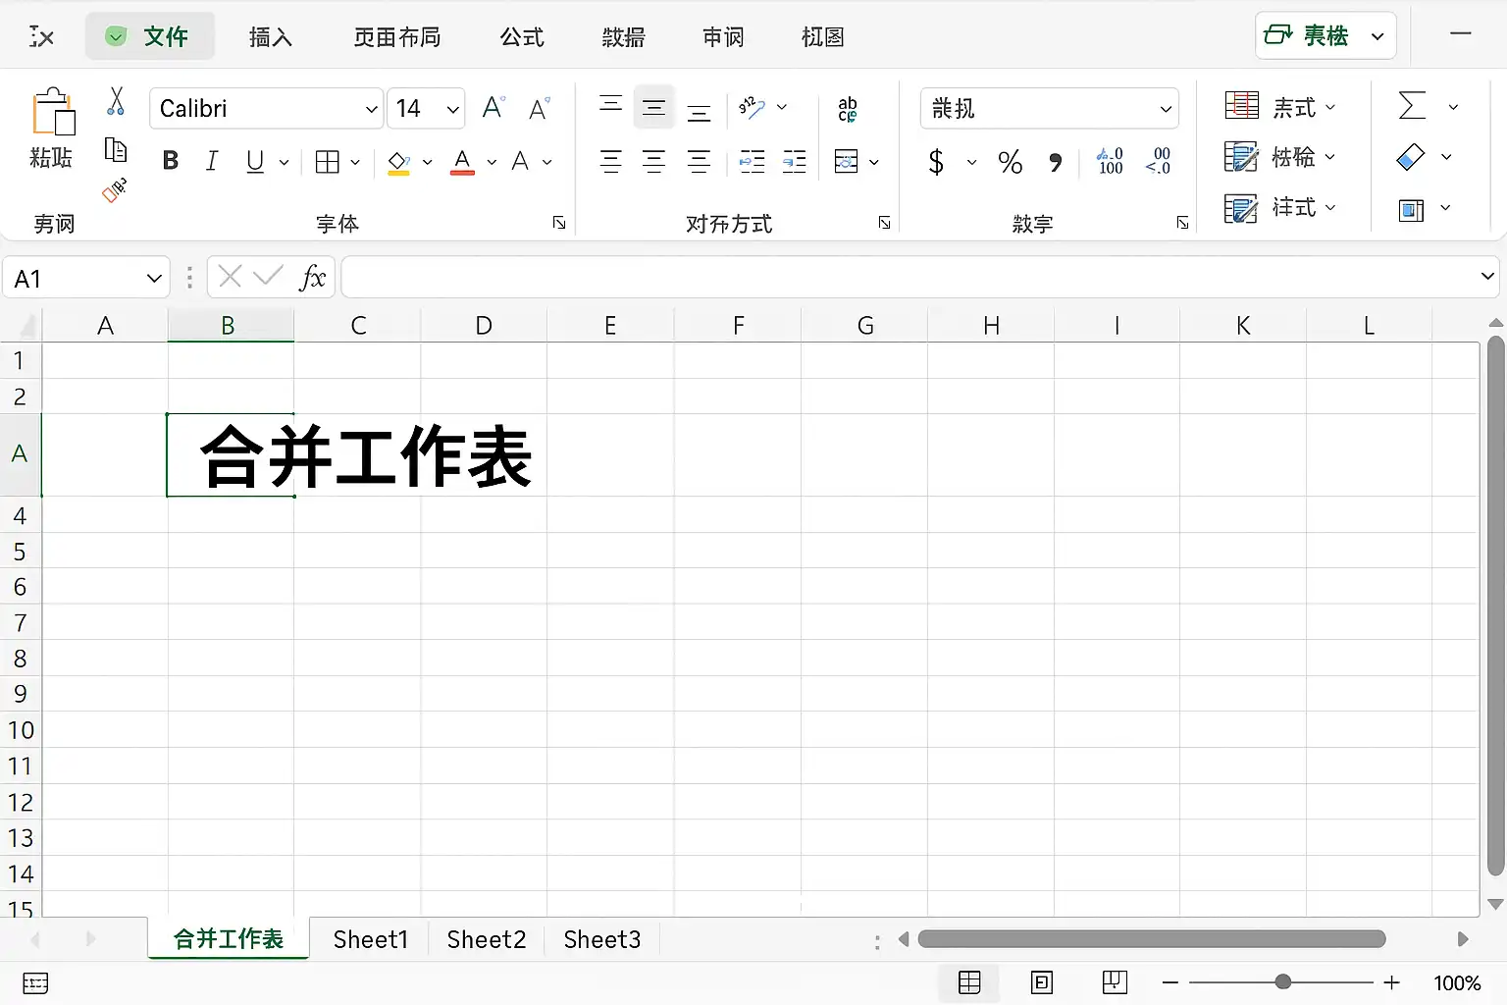The width and height of the screenshot is (1507, 1005).
Task: Open the Calibri font name dropdown
Action: [x=372, y=109]
